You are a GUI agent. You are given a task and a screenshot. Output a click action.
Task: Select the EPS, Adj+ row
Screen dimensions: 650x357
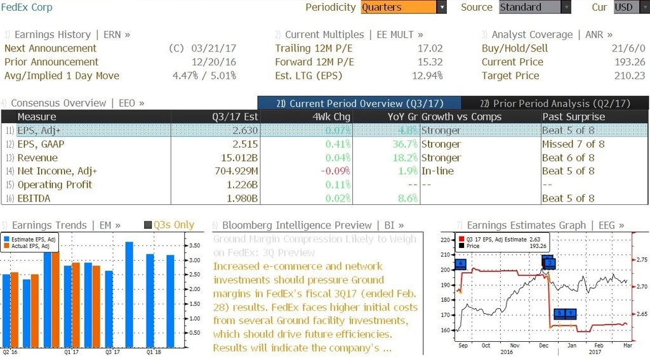(324, 131)
